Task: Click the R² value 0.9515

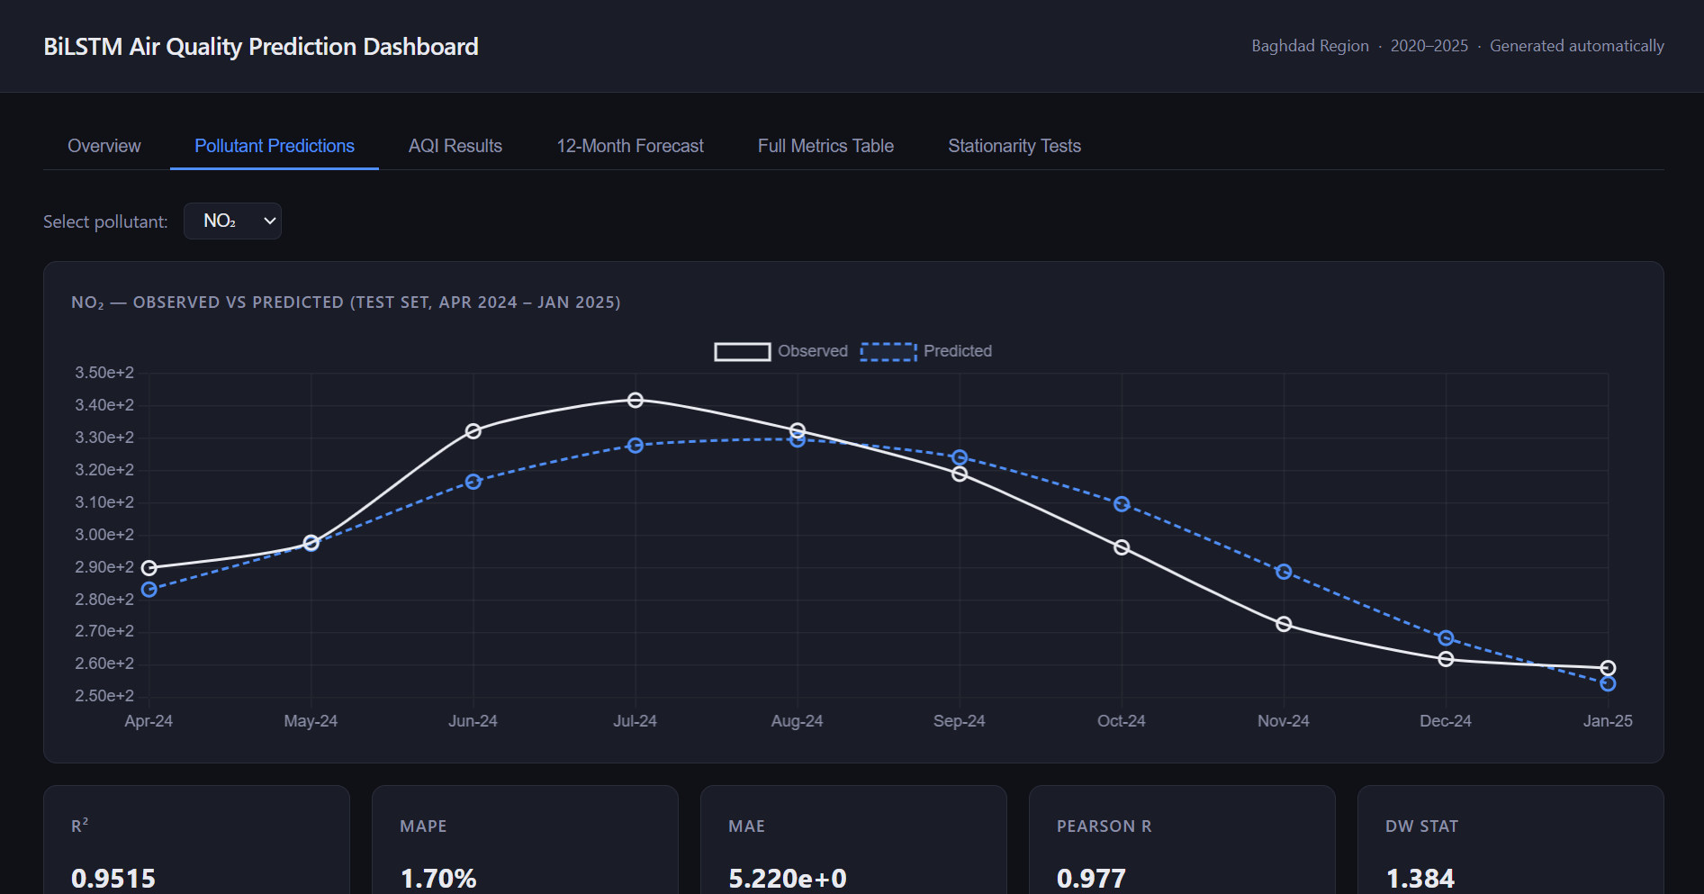Action: pos(113,878)
